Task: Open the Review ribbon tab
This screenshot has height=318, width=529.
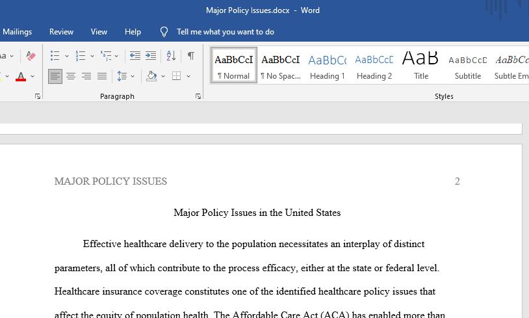Action: point(61,32)
